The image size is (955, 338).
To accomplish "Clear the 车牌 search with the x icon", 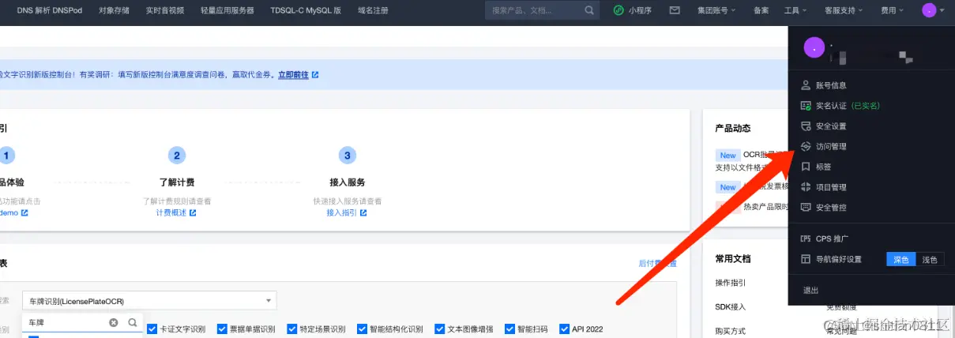I will click(114, 322).
